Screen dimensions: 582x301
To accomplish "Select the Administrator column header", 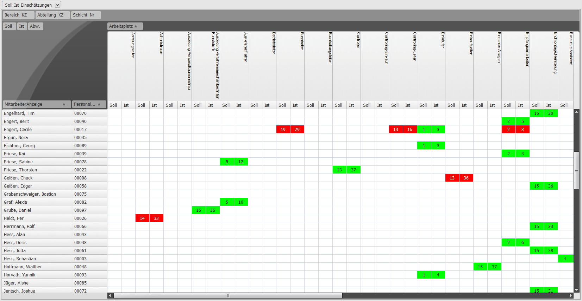I will 150,66.
